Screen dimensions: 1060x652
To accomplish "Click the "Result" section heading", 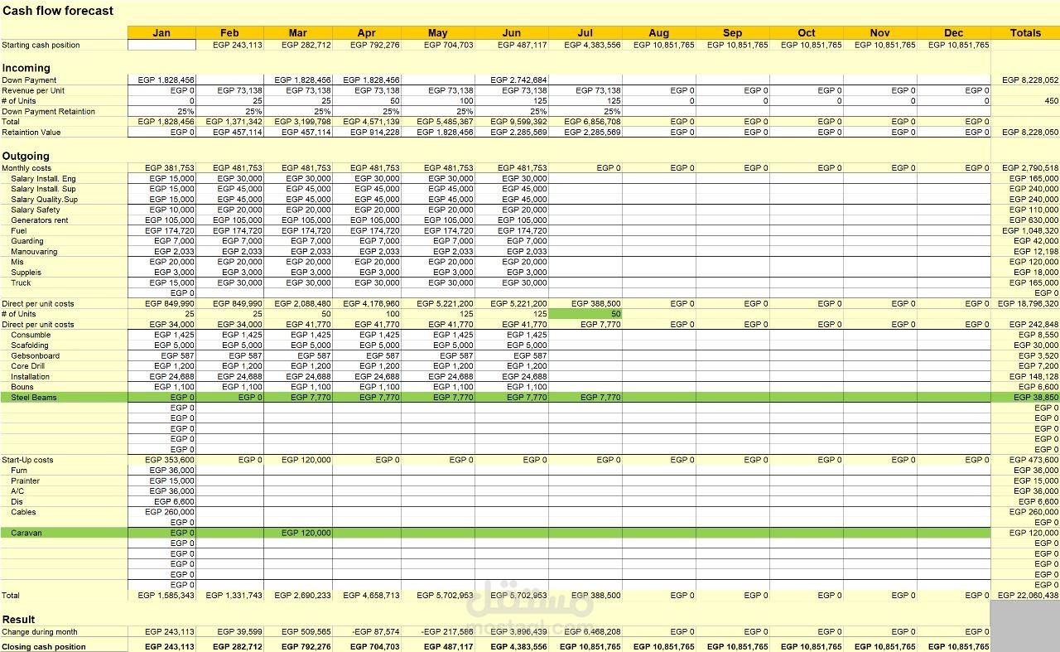I will click(19, 620).
